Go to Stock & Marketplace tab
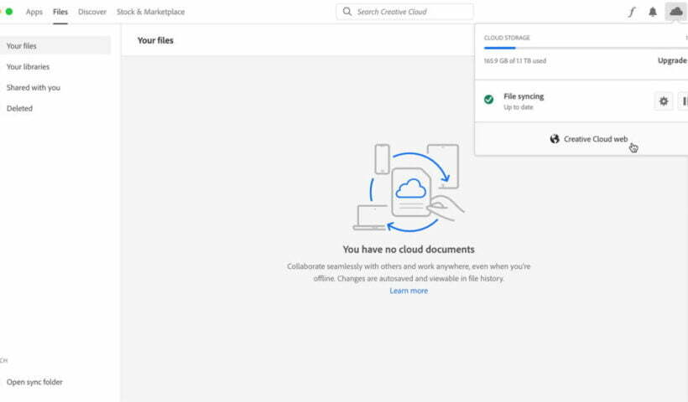Viewport: 688px width, 402px height. click(150, 12)
